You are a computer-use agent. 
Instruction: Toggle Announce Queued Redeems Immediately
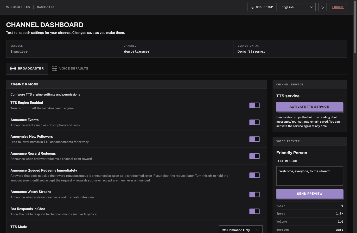click(x=254, y=175)
